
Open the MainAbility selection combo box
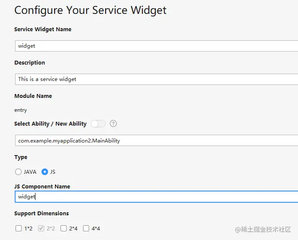tap(156, 140)
